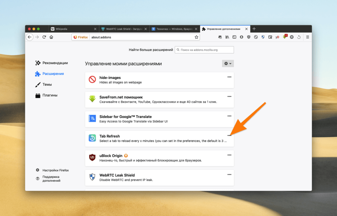The image size is (337, 216).
Task: Click the yD extension toolbar icon
Action: point(277,37)
